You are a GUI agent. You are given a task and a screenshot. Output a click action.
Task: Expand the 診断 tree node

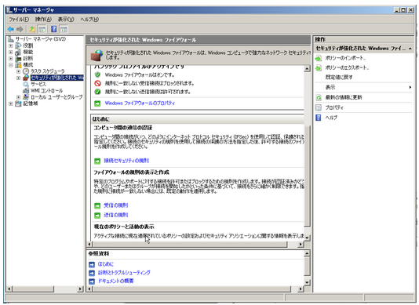pos(11,58)
